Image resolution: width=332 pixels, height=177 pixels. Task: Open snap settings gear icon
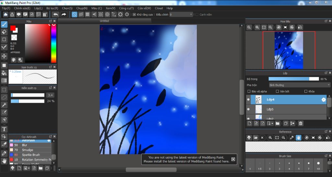127,14
